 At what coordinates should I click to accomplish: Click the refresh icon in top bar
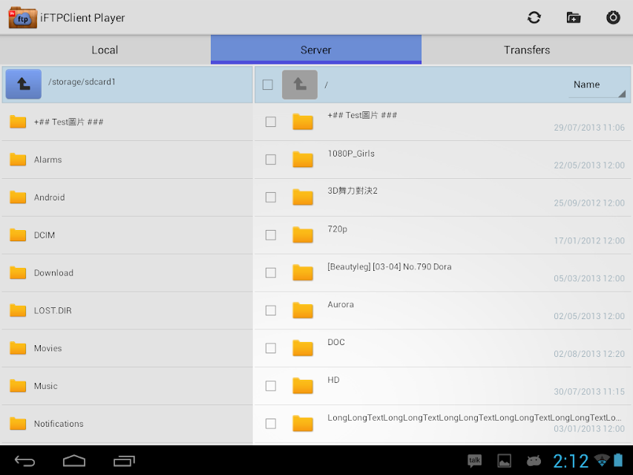[x=534, y=17]
